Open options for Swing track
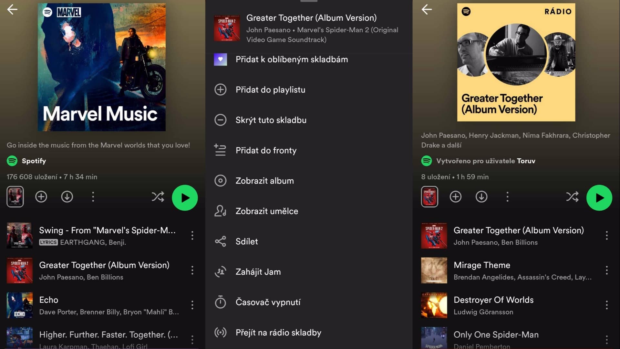Viewport: 620px width, 349px height. [x=192, y=235]
